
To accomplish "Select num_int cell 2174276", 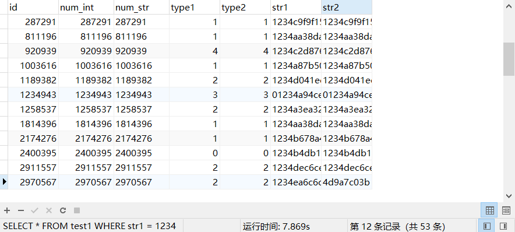I will pyautogui.click(x=86, y=138).
